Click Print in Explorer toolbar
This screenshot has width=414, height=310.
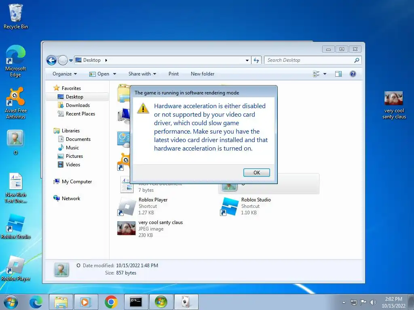pyautogui.click(x=173, y=74)
